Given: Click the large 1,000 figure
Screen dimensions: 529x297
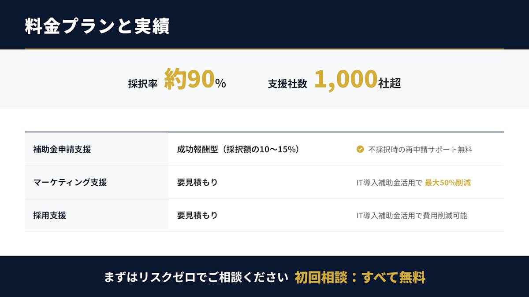Looking at the screenshot, I should pos(346,80).
